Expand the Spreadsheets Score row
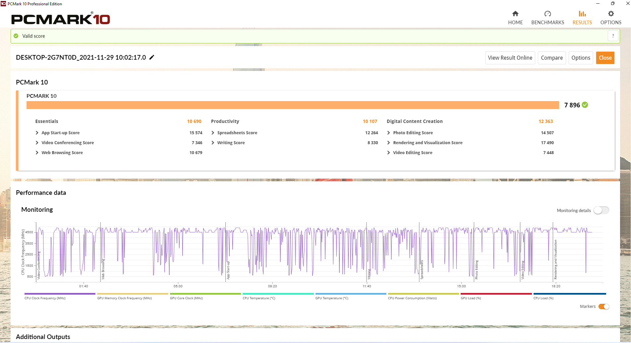 tap(213, 133)
